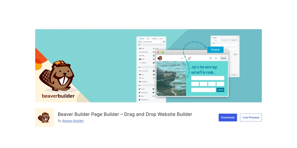
Task: Click the green maximize dot of mock window
Action: (163, 52)
